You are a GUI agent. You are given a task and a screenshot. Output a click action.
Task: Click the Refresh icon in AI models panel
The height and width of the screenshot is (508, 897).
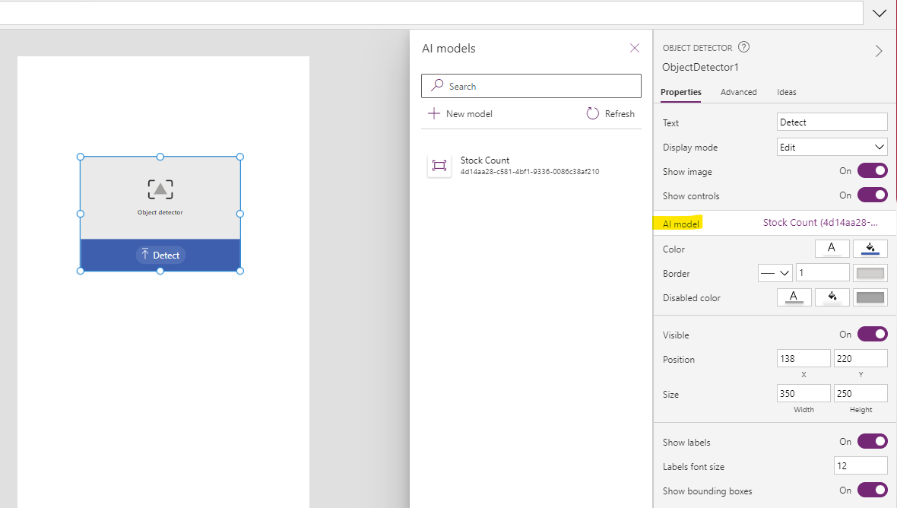pos(593,113)
